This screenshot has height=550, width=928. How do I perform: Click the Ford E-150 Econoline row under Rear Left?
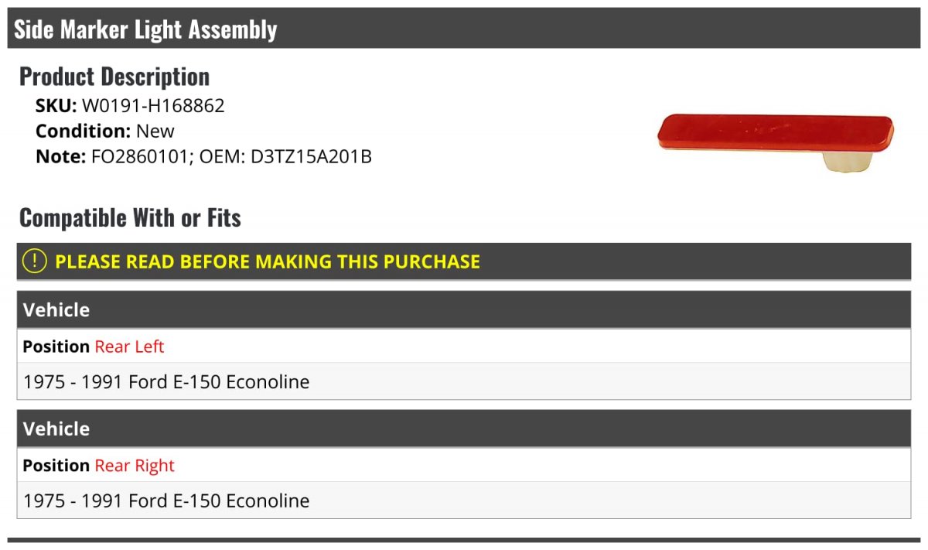click(464, 381)
